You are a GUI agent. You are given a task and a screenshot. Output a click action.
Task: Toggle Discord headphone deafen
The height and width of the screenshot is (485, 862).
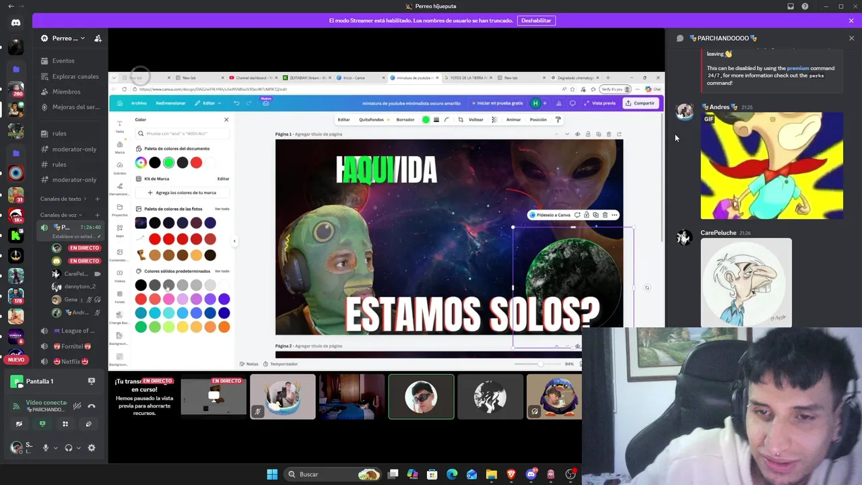(x=68, y=447)
